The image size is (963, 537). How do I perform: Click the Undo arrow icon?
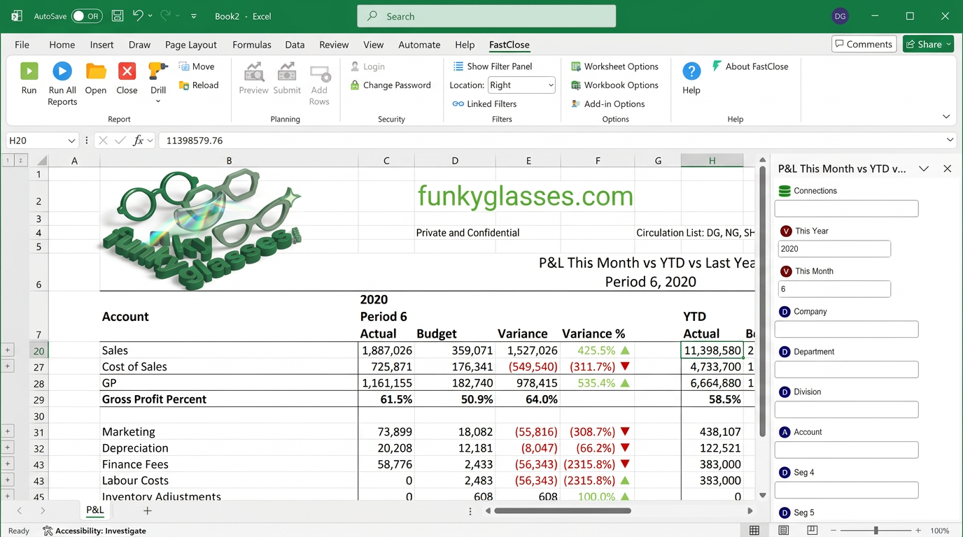pos(138,15)
